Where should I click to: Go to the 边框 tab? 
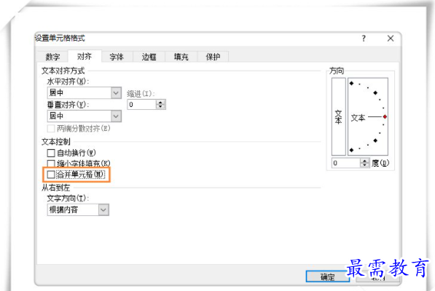click(x=149, y=57)
